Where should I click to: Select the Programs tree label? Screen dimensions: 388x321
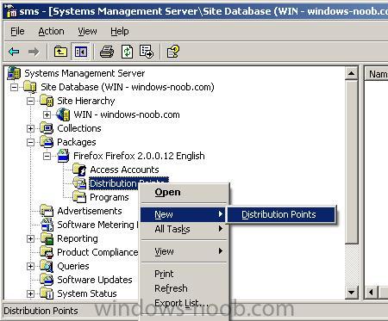point(110,197)
